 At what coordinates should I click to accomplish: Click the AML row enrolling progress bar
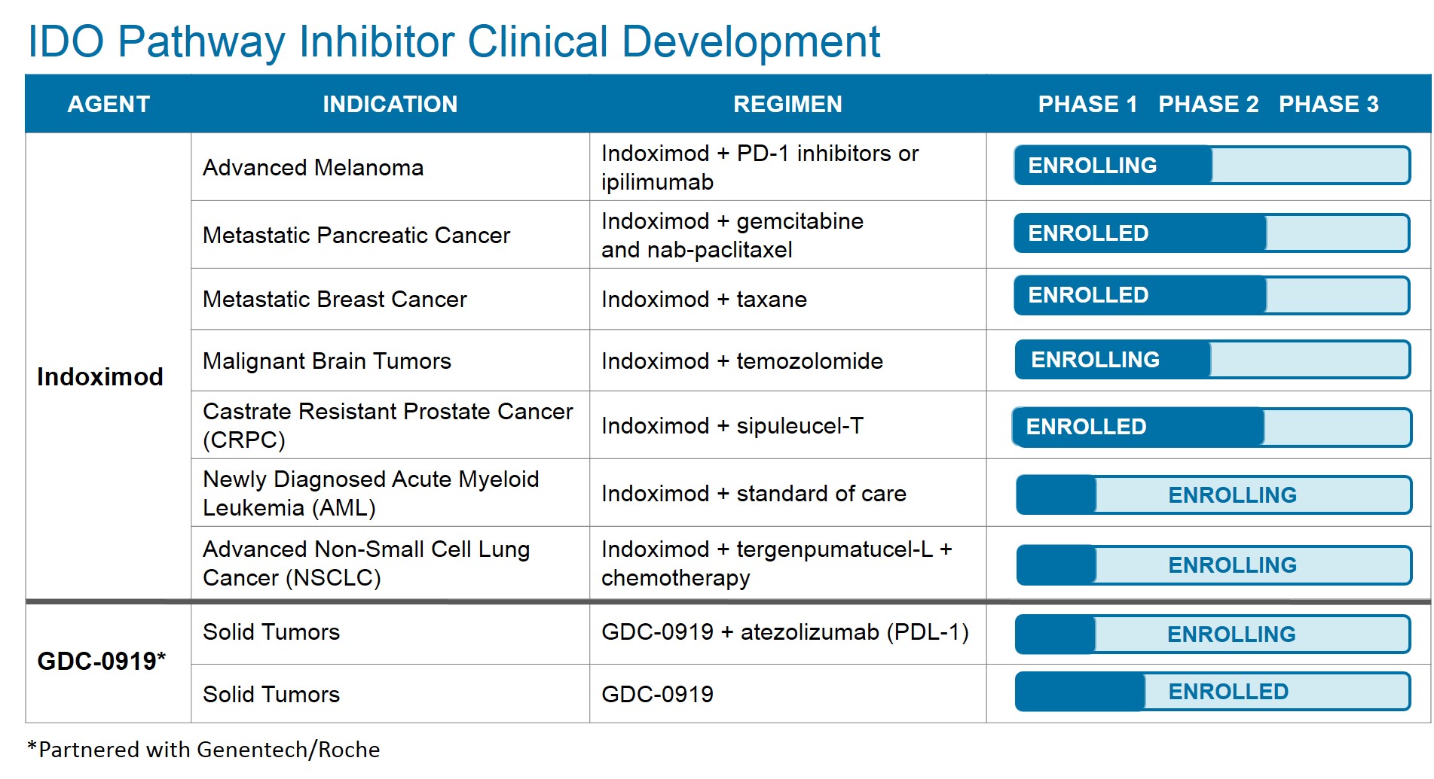1213,494
